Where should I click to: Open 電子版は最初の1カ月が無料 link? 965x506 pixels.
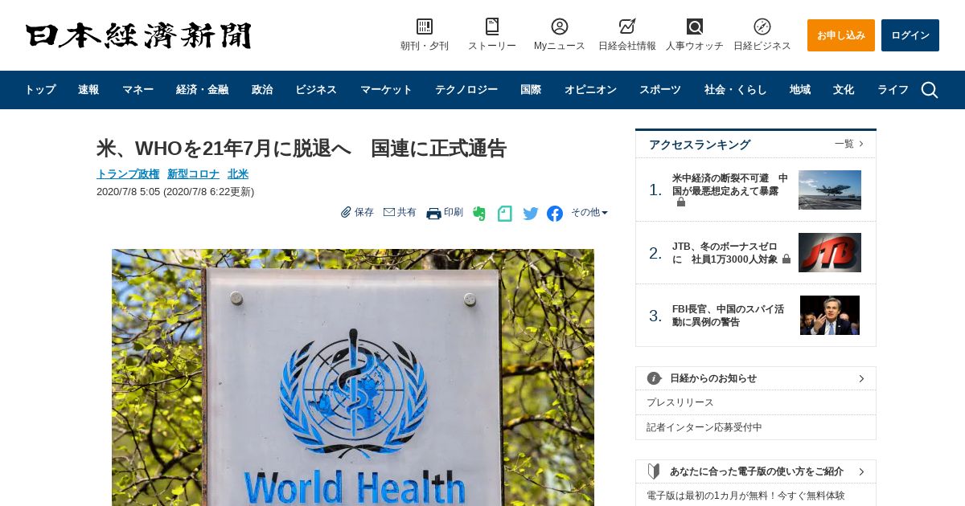(x=745, y=496)
